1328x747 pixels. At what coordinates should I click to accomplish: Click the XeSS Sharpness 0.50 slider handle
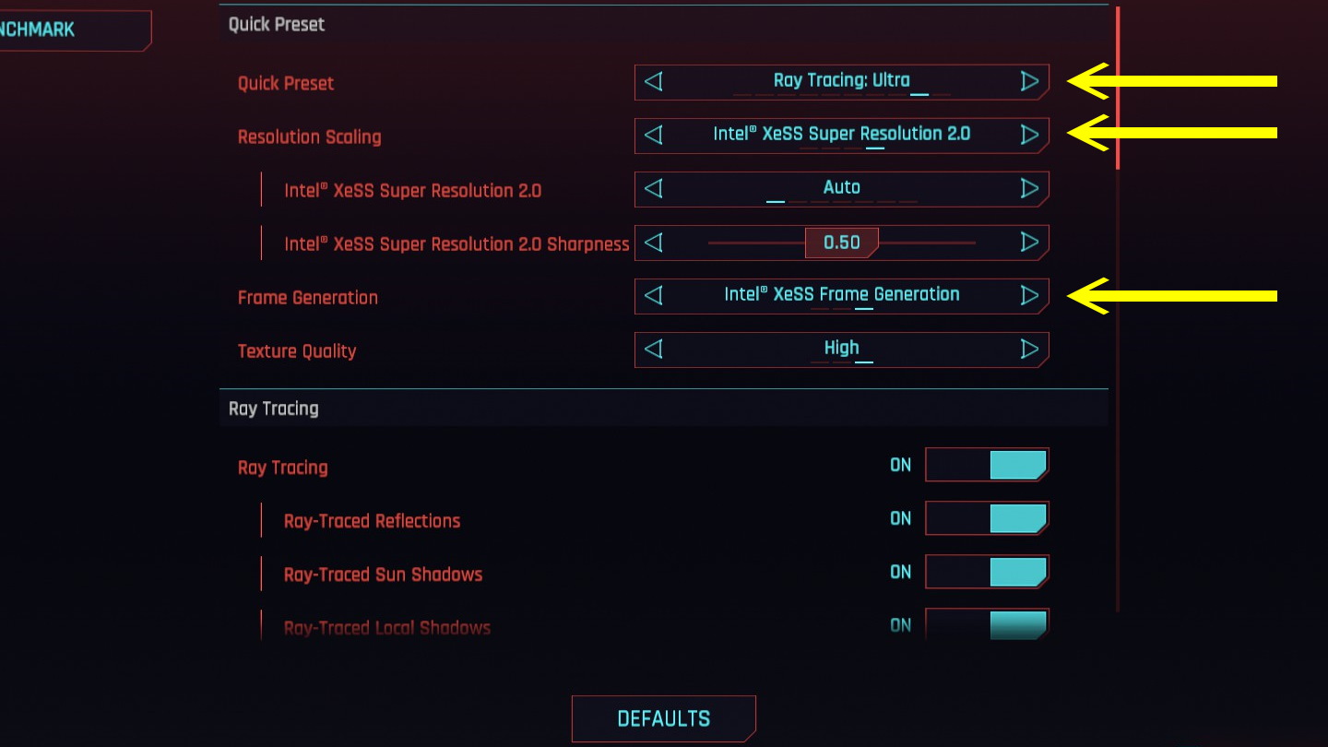[841, 243]
